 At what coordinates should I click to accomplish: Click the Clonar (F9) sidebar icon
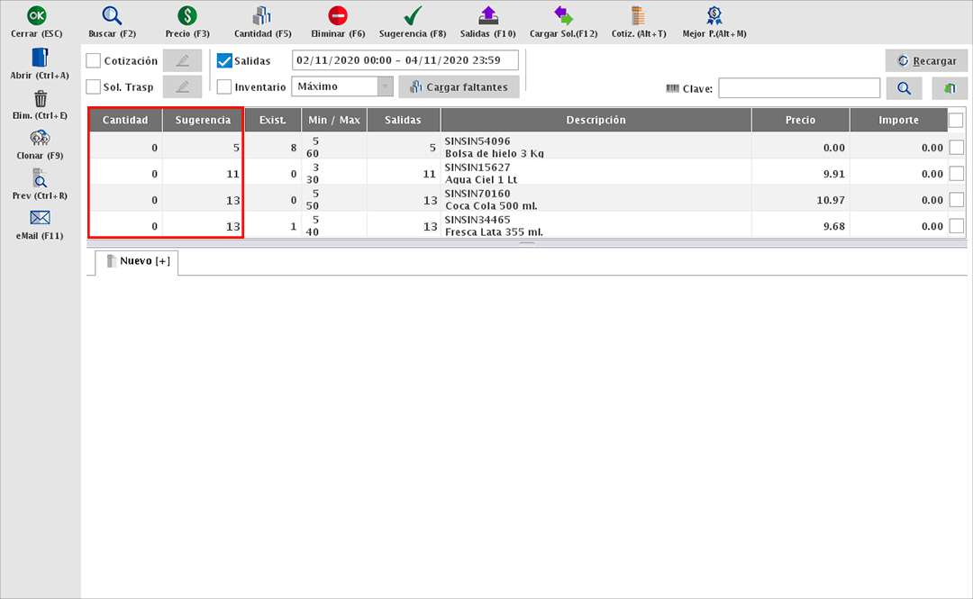pyautogui.click(x=40, y=138)
